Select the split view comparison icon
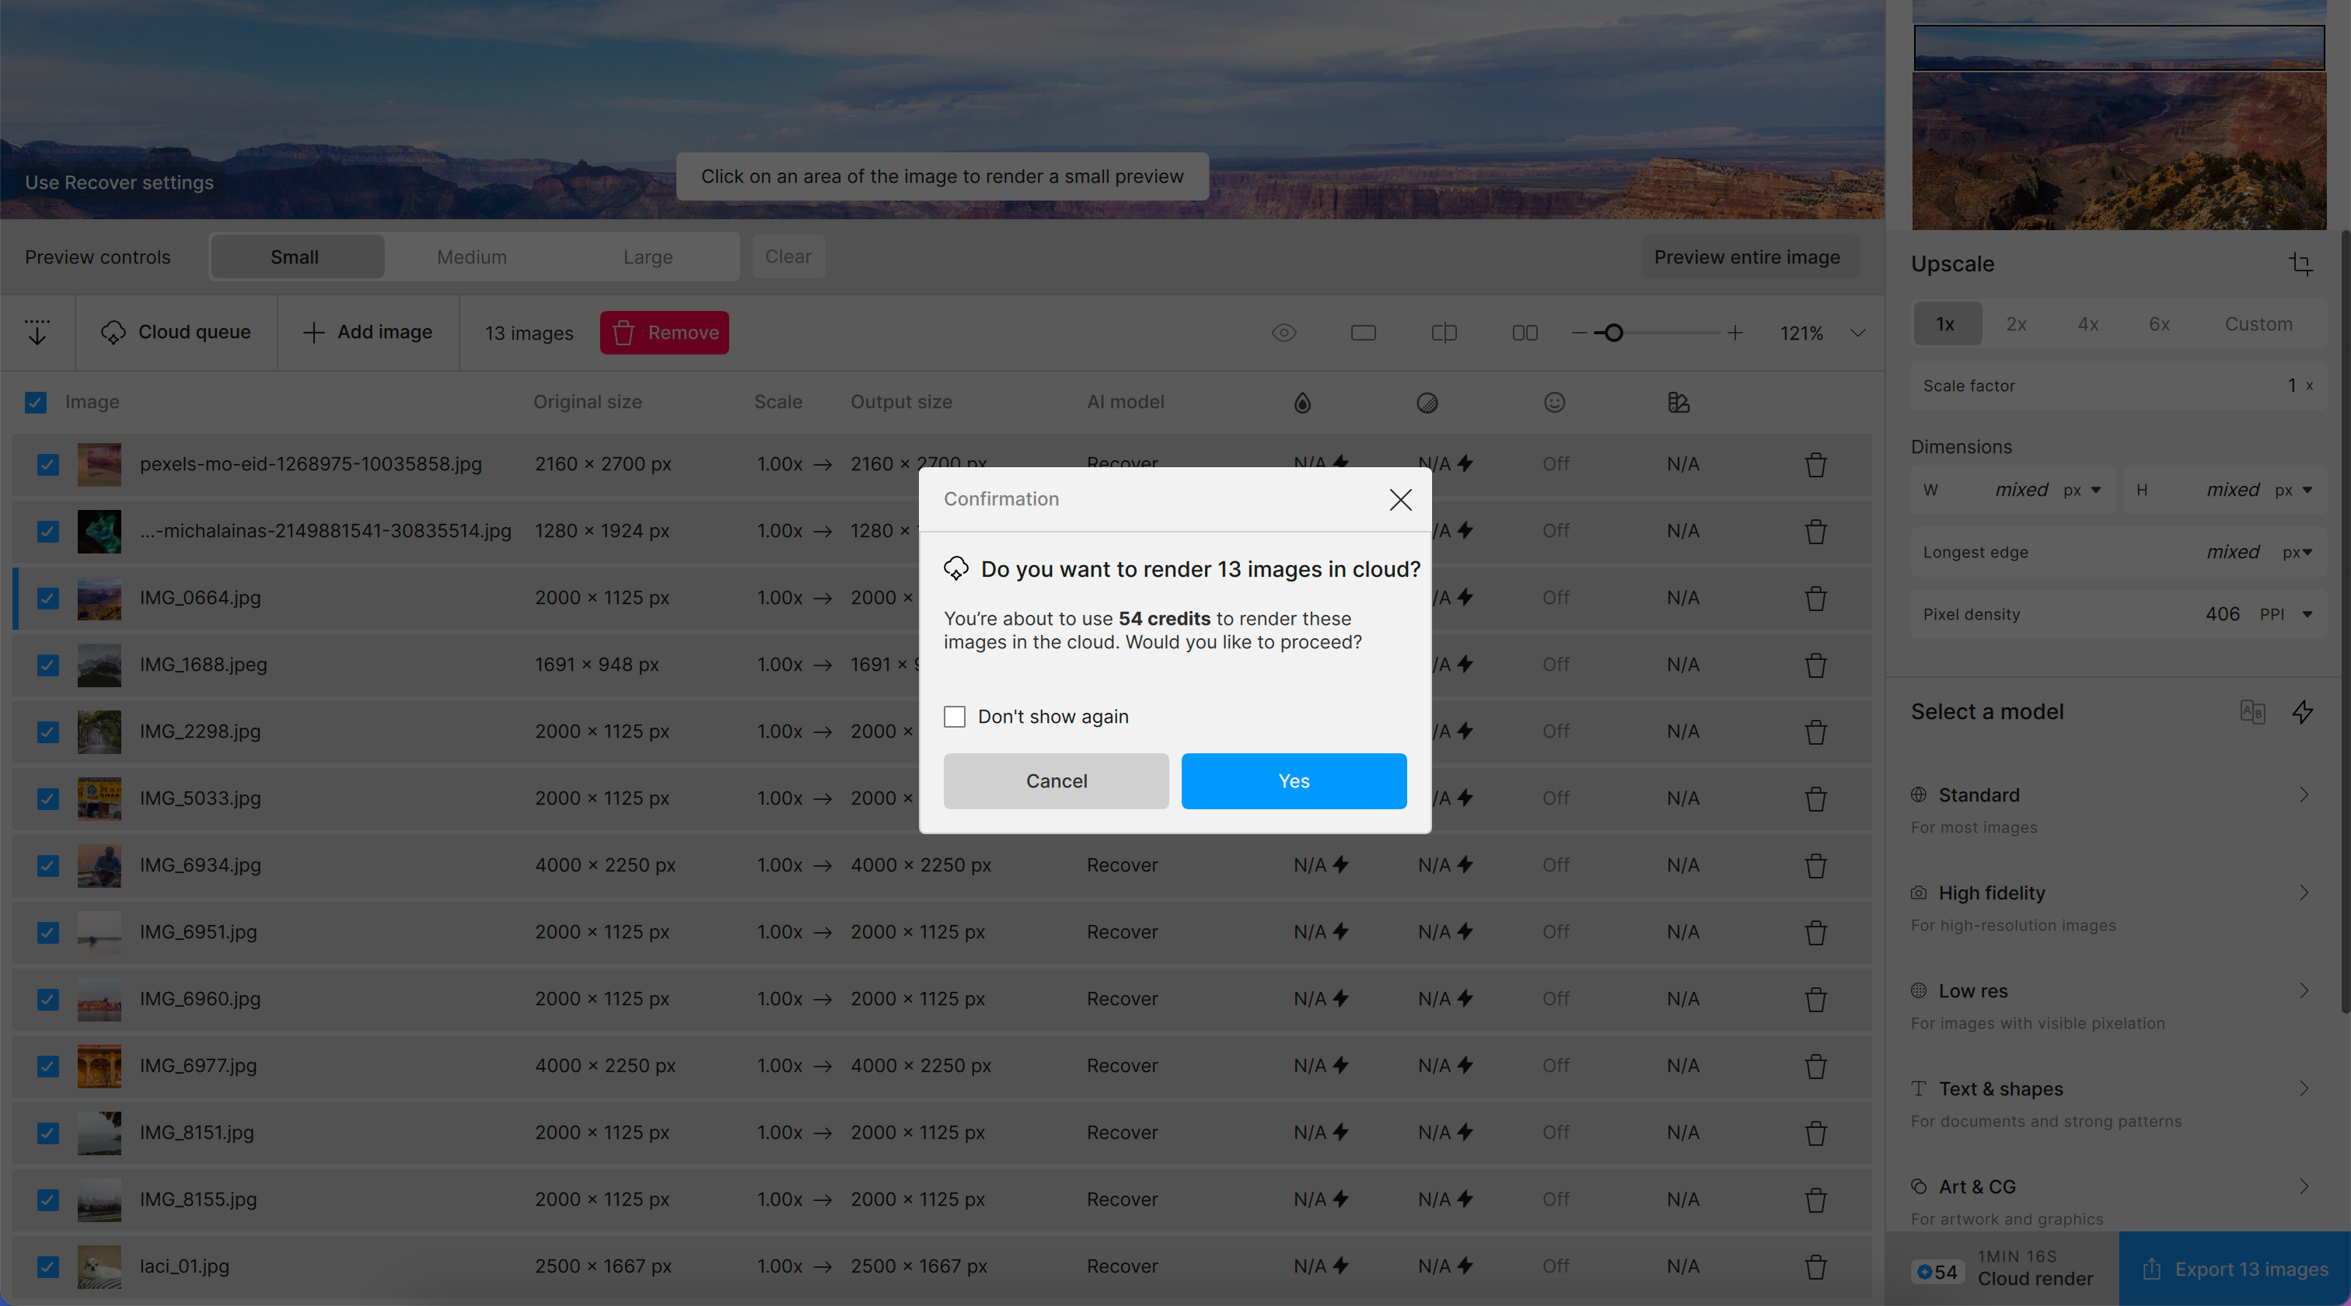The height and width of the screenshot is (1306, 2351). coord(1444,333)
